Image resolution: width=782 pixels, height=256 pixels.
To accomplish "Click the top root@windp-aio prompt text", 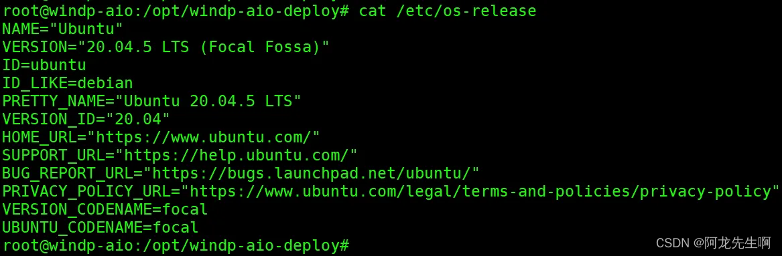I will [x=176, y=11].
